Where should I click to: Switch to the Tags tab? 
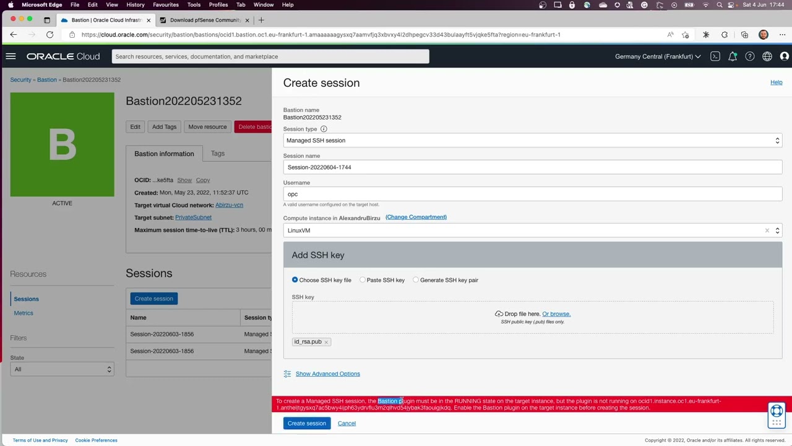coord(218,154)
